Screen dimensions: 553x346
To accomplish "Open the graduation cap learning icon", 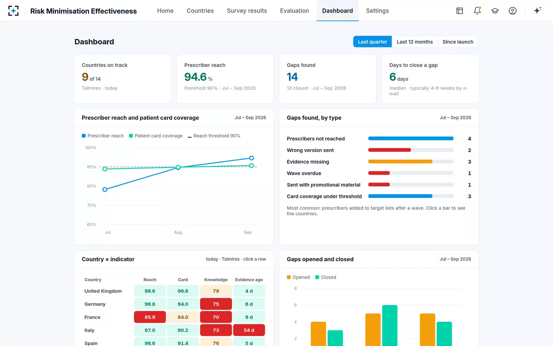I will [495, 11].
